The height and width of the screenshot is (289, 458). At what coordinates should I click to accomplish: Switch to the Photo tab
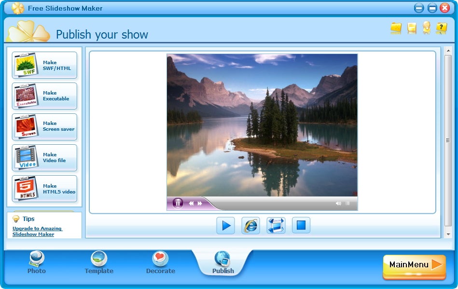37,262
